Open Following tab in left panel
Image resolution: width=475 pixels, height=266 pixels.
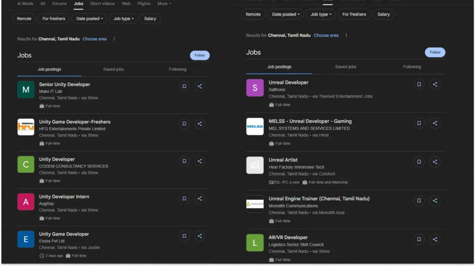coord(178,69)
